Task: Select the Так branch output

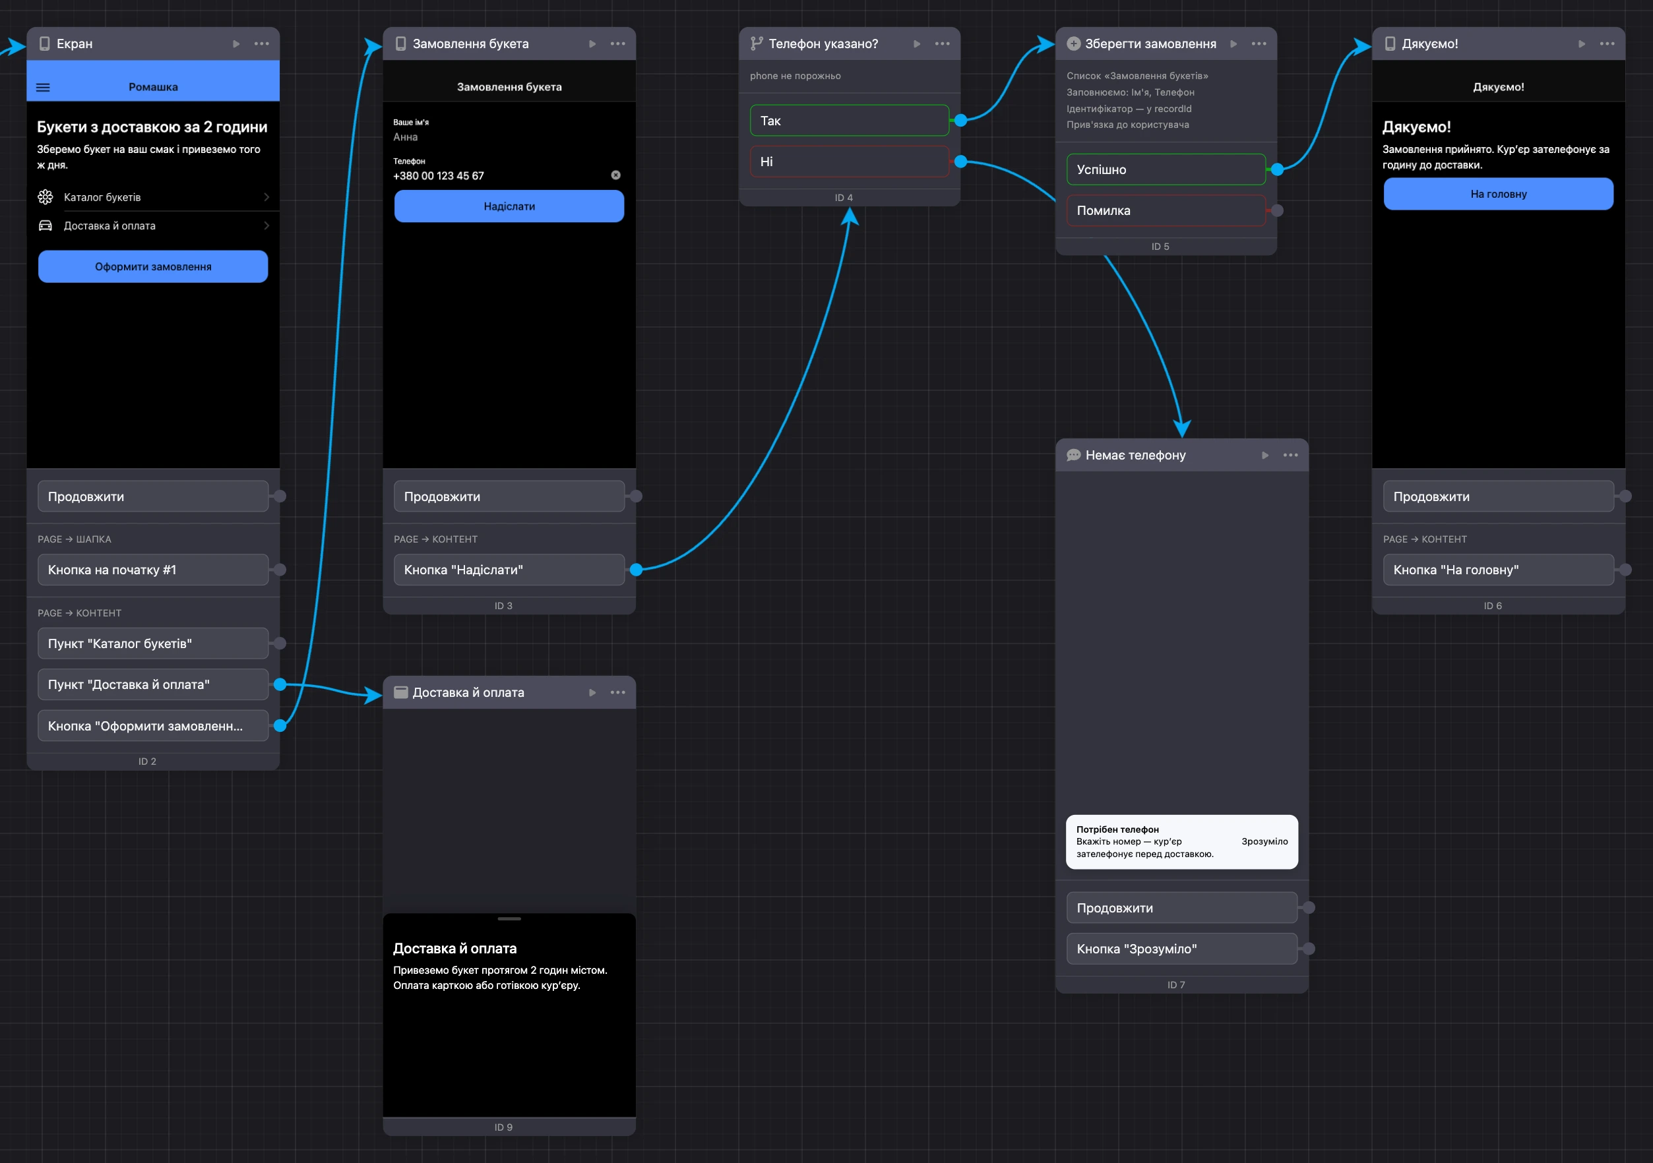Action: point(850,120)
